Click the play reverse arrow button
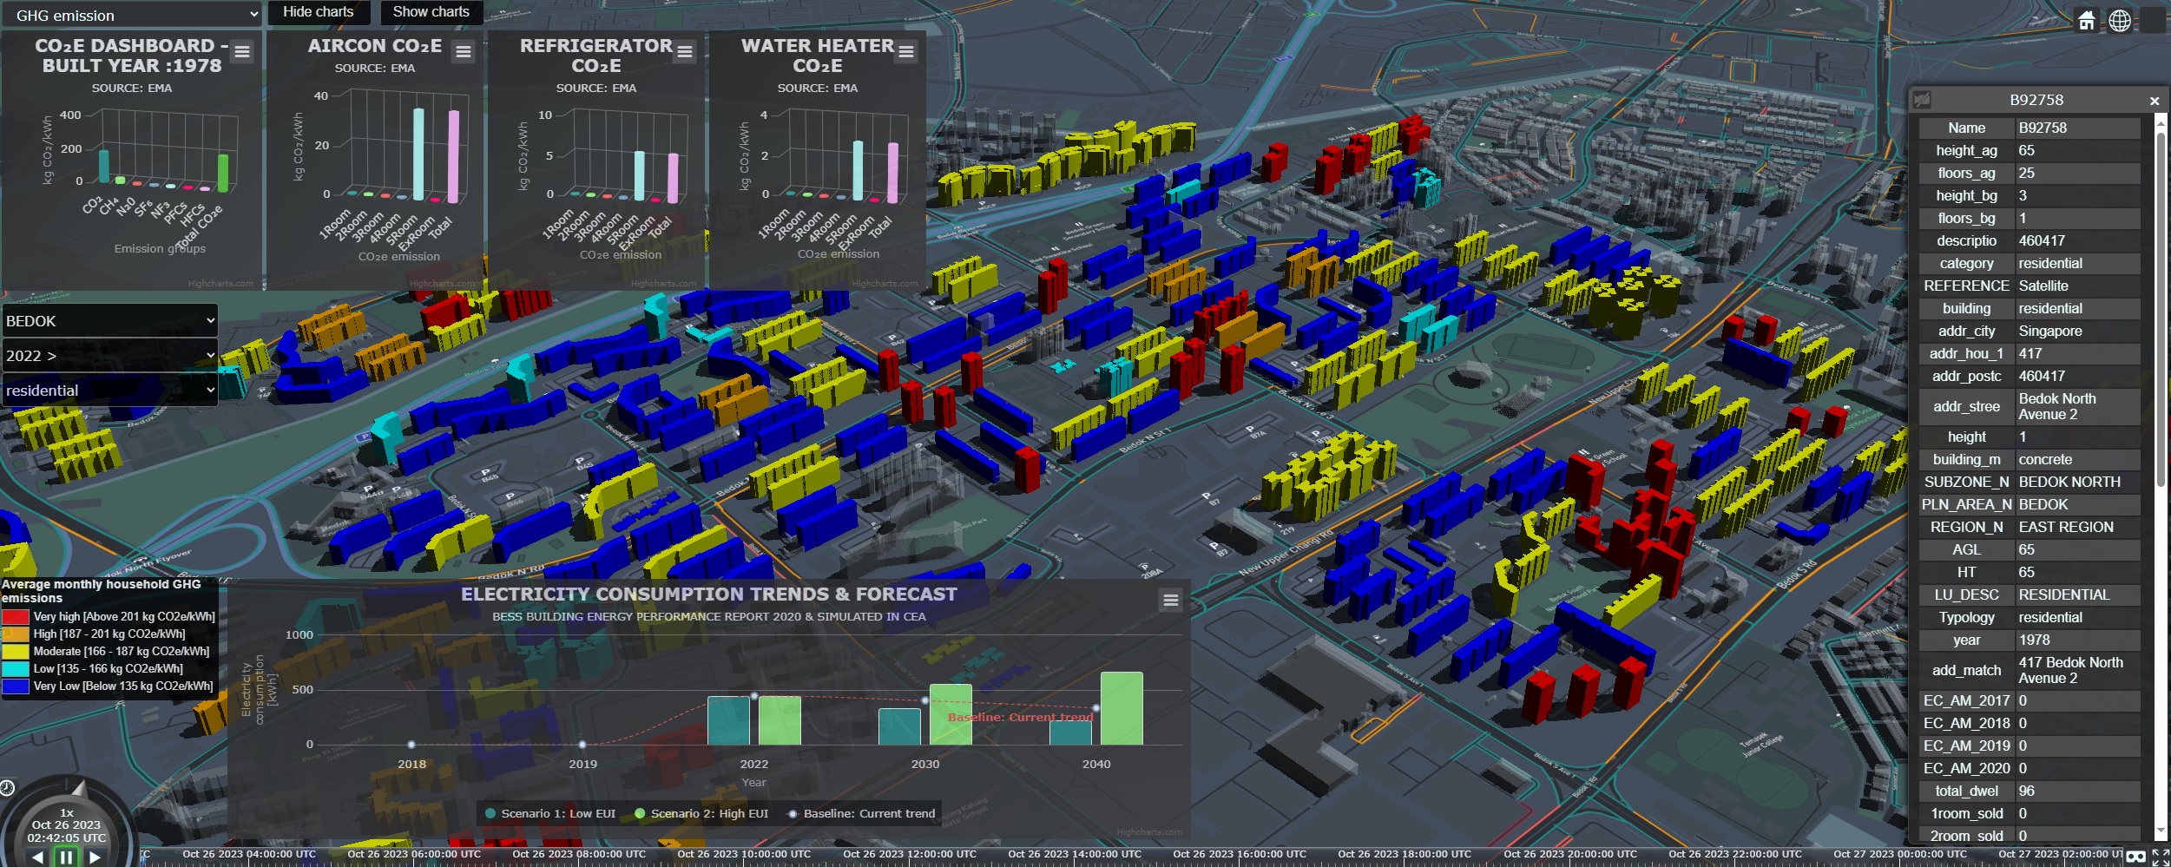Image resolution: width=2171 pixels, height=867 pixels. 37,857
